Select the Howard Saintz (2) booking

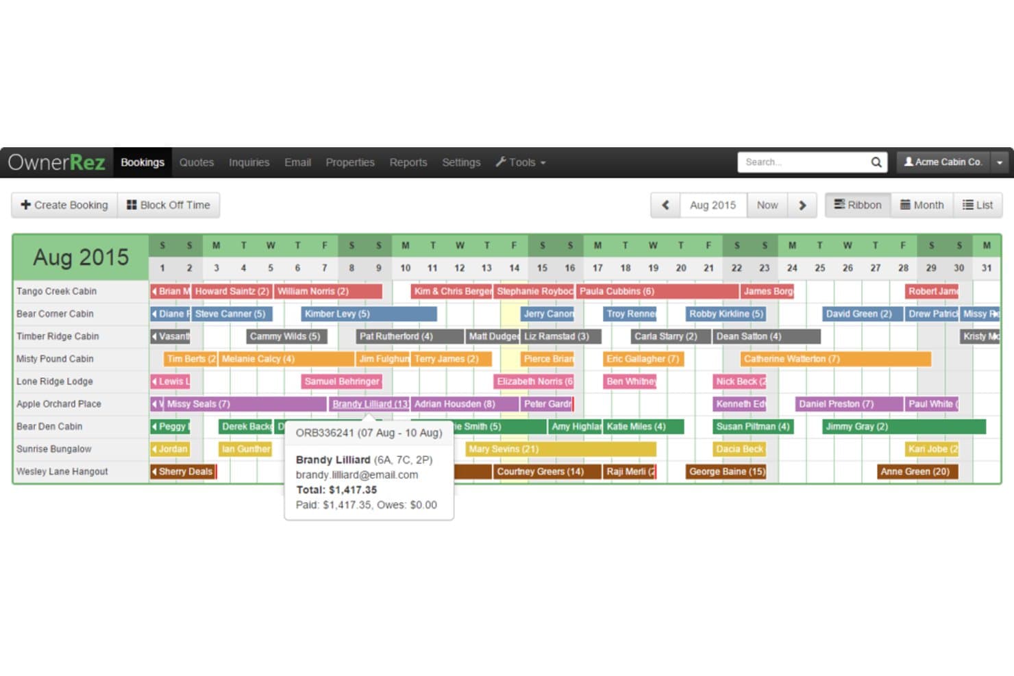pos(232,291)
